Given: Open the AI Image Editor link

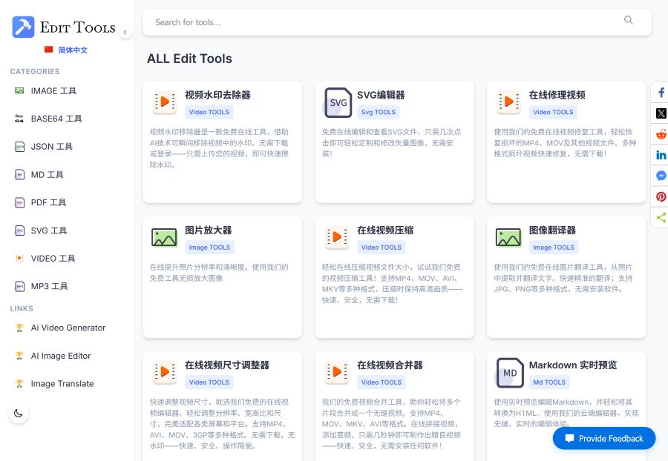Looking at the screenshot, I should coord(62,356).
